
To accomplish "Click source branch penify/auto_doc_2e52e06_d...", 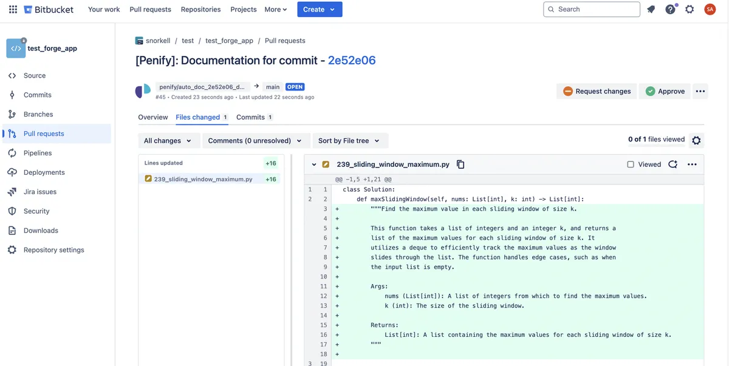I will coord(202,87).
